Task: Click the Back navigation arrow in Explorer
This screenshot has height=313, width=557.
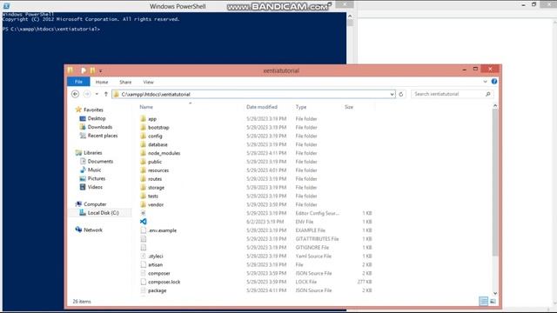Action: point(75,94)
